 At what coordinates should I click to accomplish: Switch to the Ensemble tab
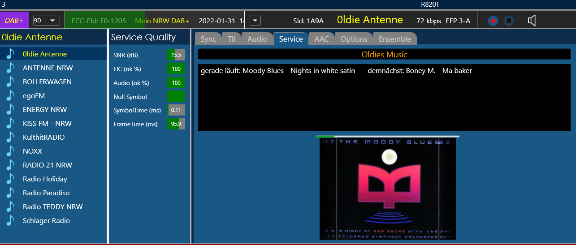tap(395, 39)
